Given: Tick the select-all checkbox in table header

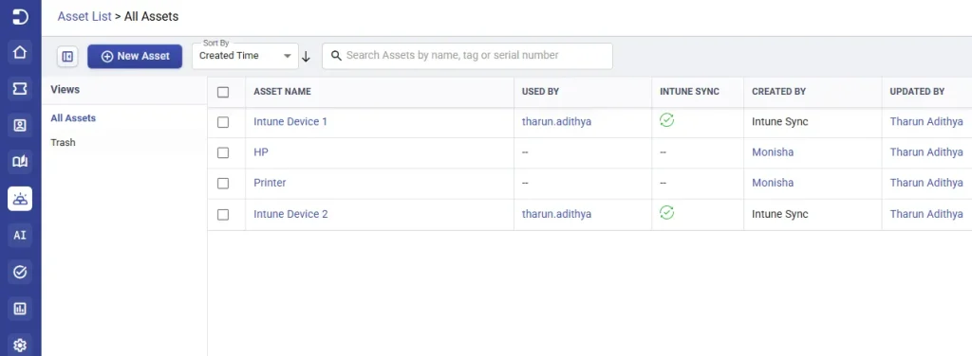Looking at the screenshot, I should [x=223, y=92].
